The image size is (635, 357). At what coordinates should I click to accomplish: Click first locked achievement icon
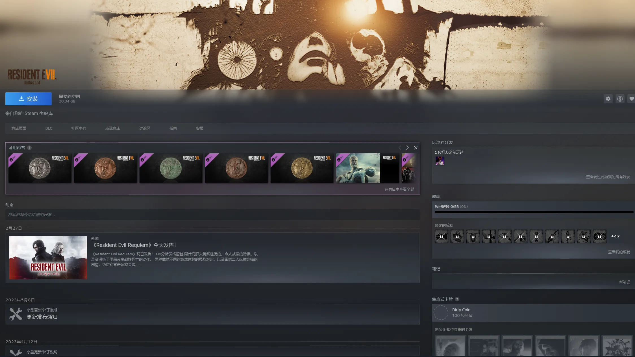point(441,236)
